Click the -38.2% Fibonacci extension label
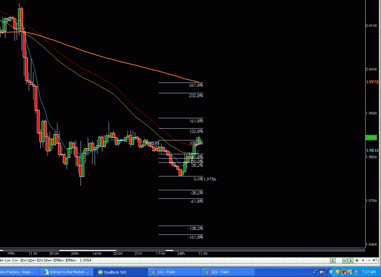The image size is (381, 277). (196, 193)
